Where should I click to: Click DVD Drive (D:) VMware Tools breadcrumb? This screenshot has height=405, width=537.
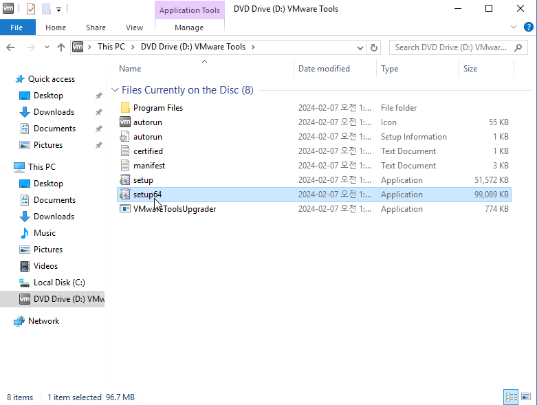193,47
